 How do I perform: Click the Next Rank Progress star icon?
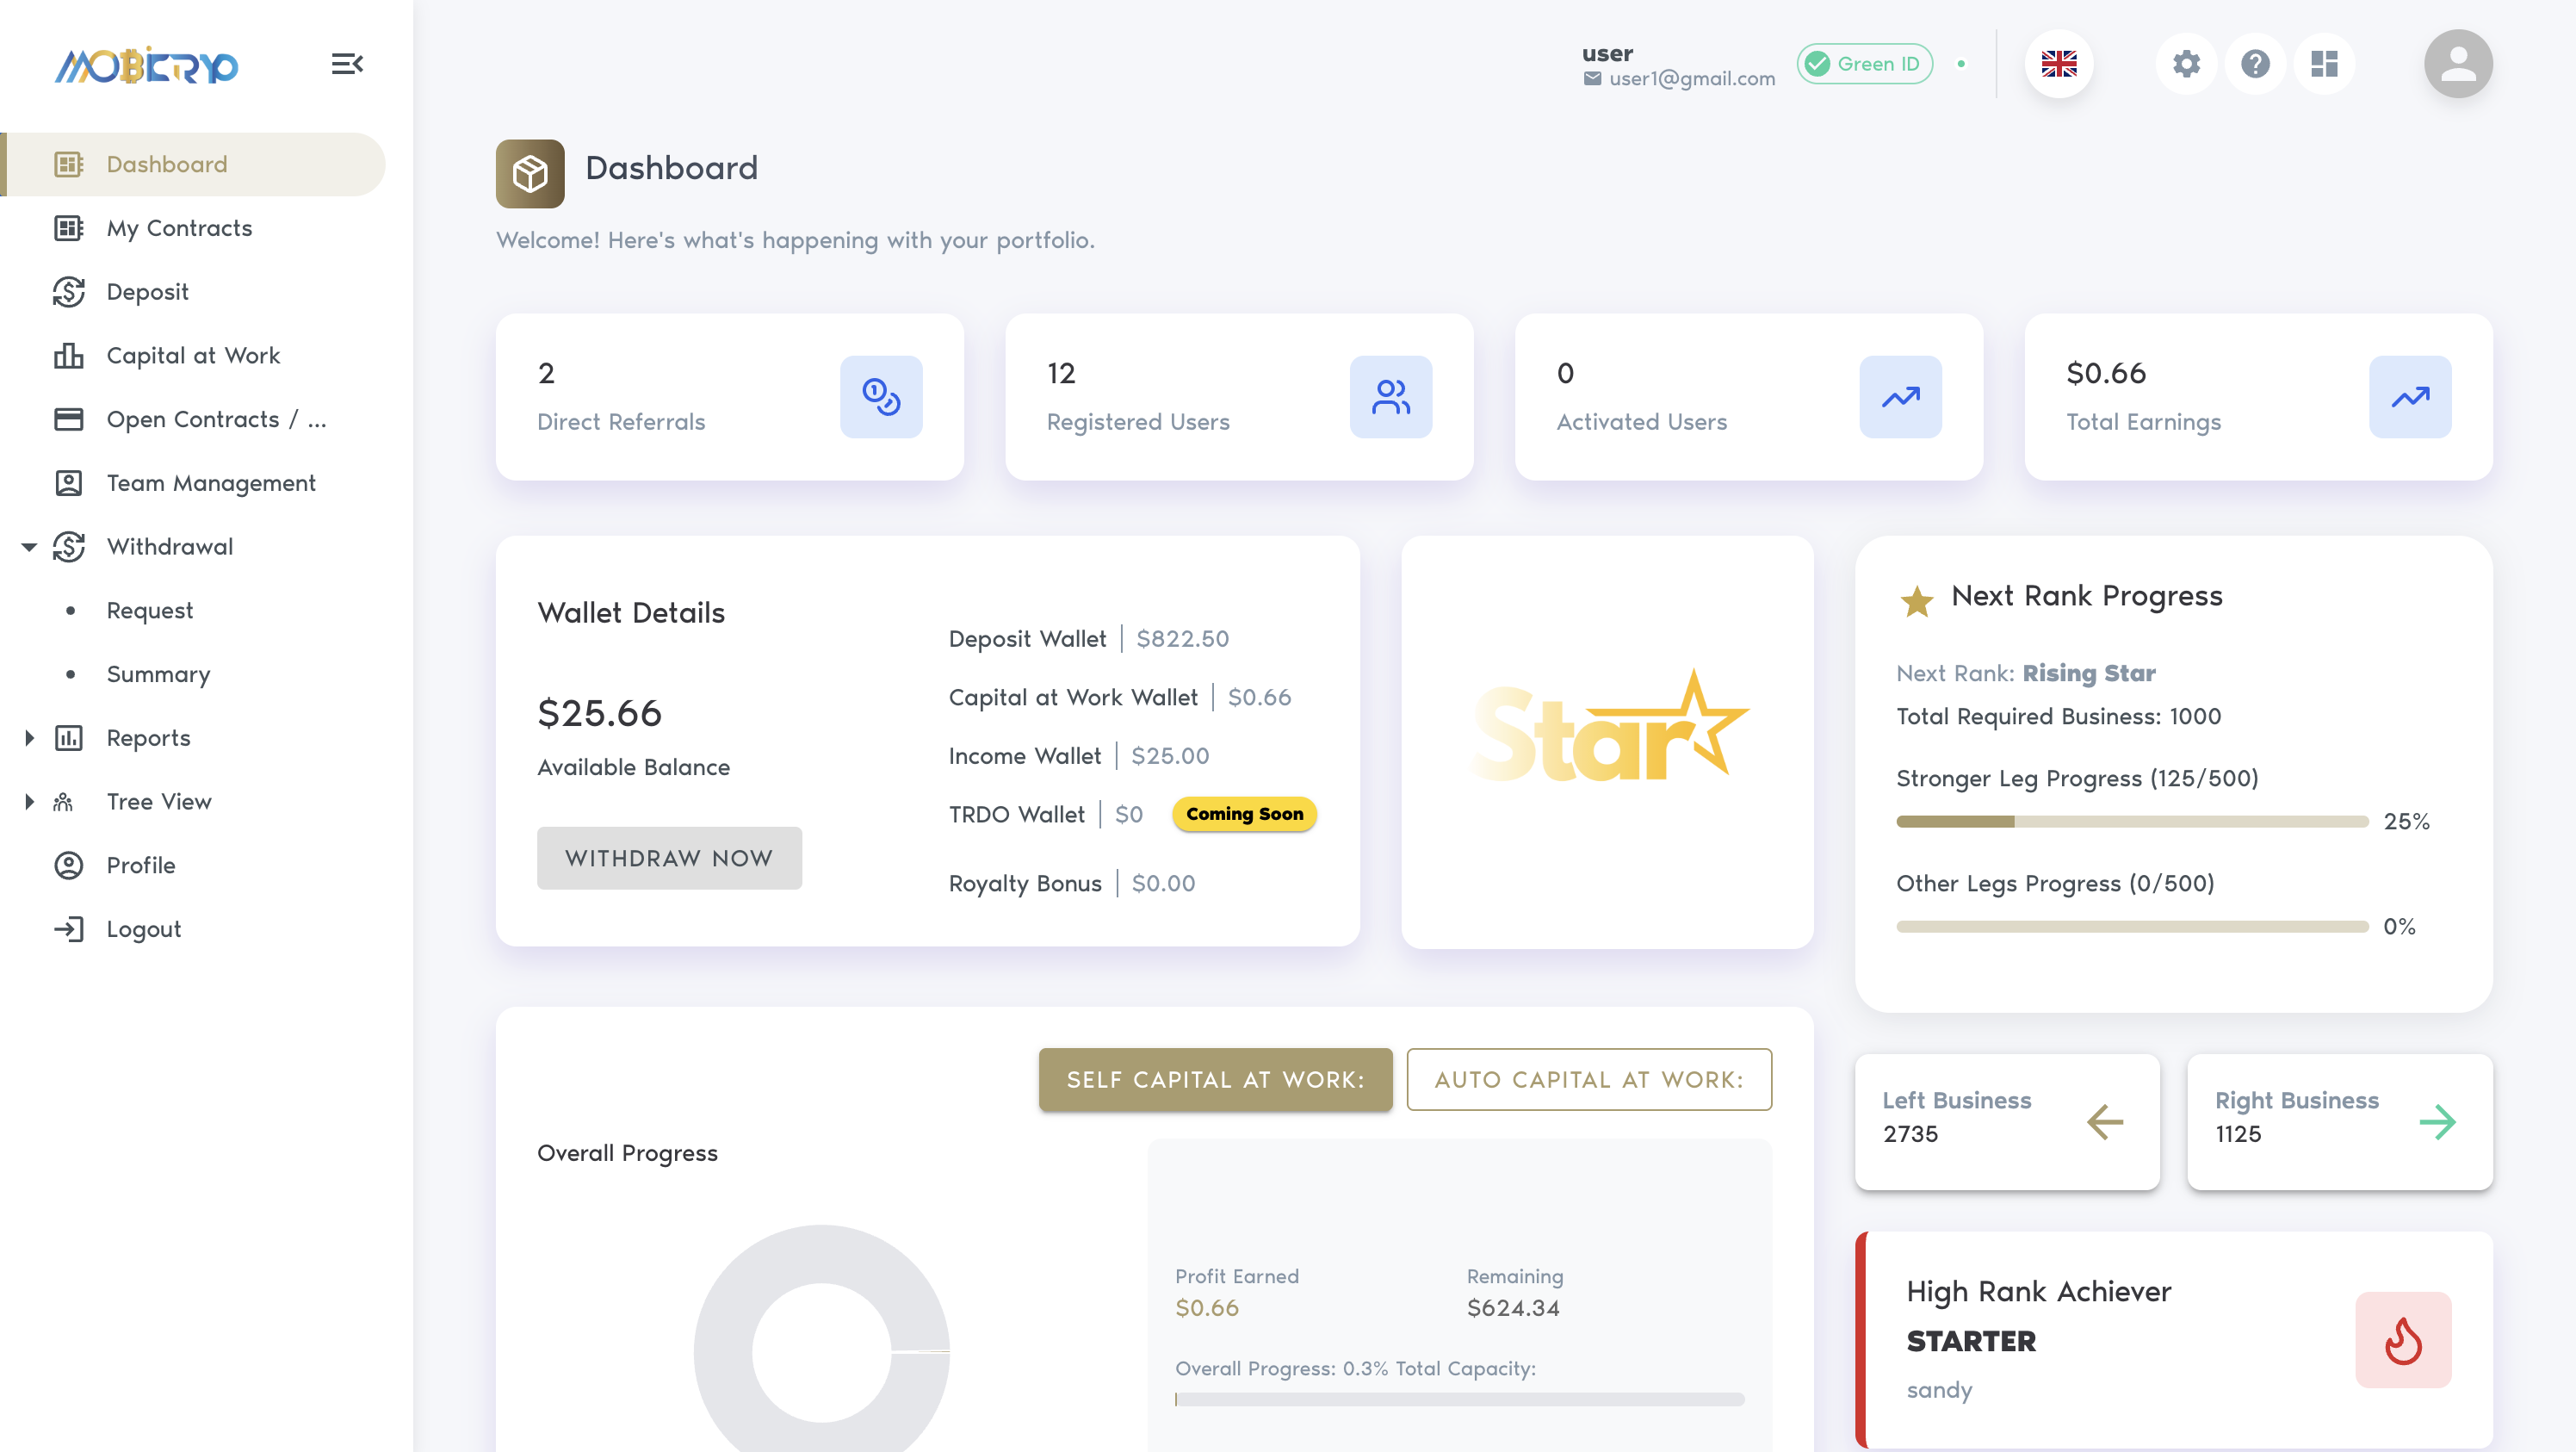click(x=1916, y=600)
